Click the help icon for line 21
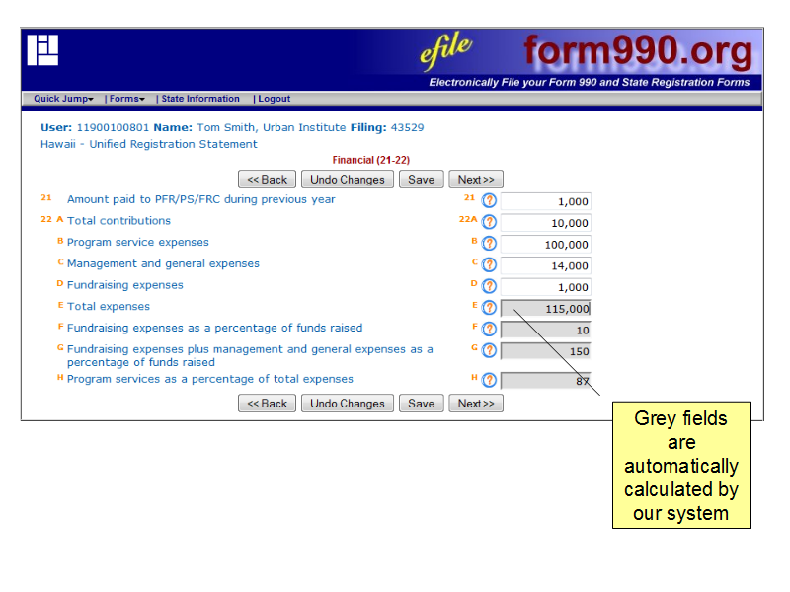 tap(489, 201)
